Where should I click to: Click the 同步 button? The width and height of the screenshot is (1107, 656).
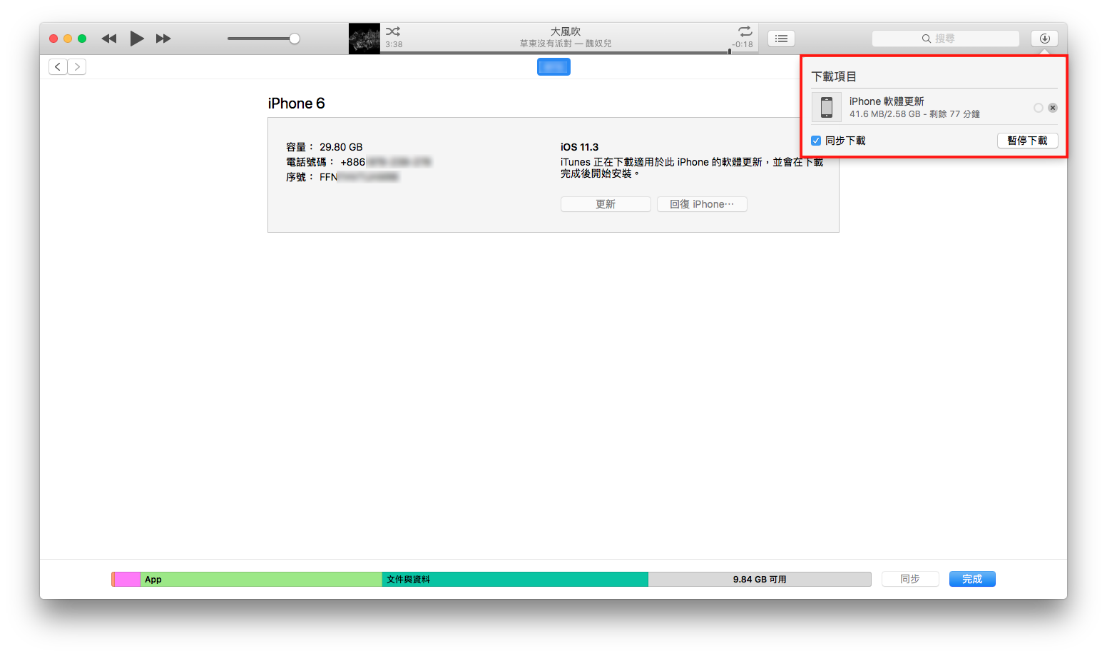(910, 579)
